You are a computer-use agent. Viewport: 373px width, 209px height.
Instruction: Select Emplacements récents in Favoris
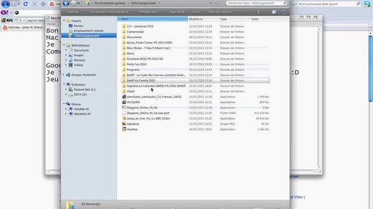pos(89,31)
